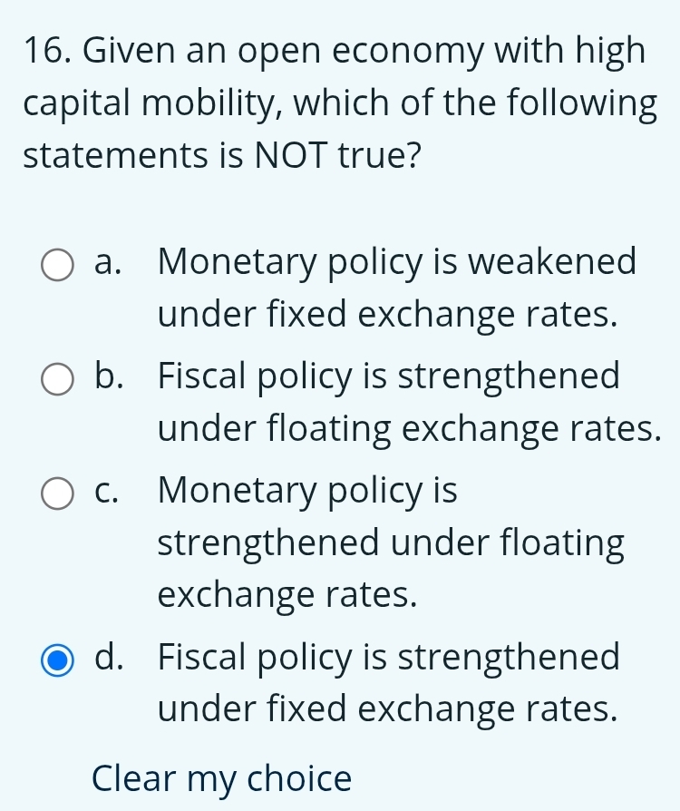Click the label of option b

tap(408, 402)
